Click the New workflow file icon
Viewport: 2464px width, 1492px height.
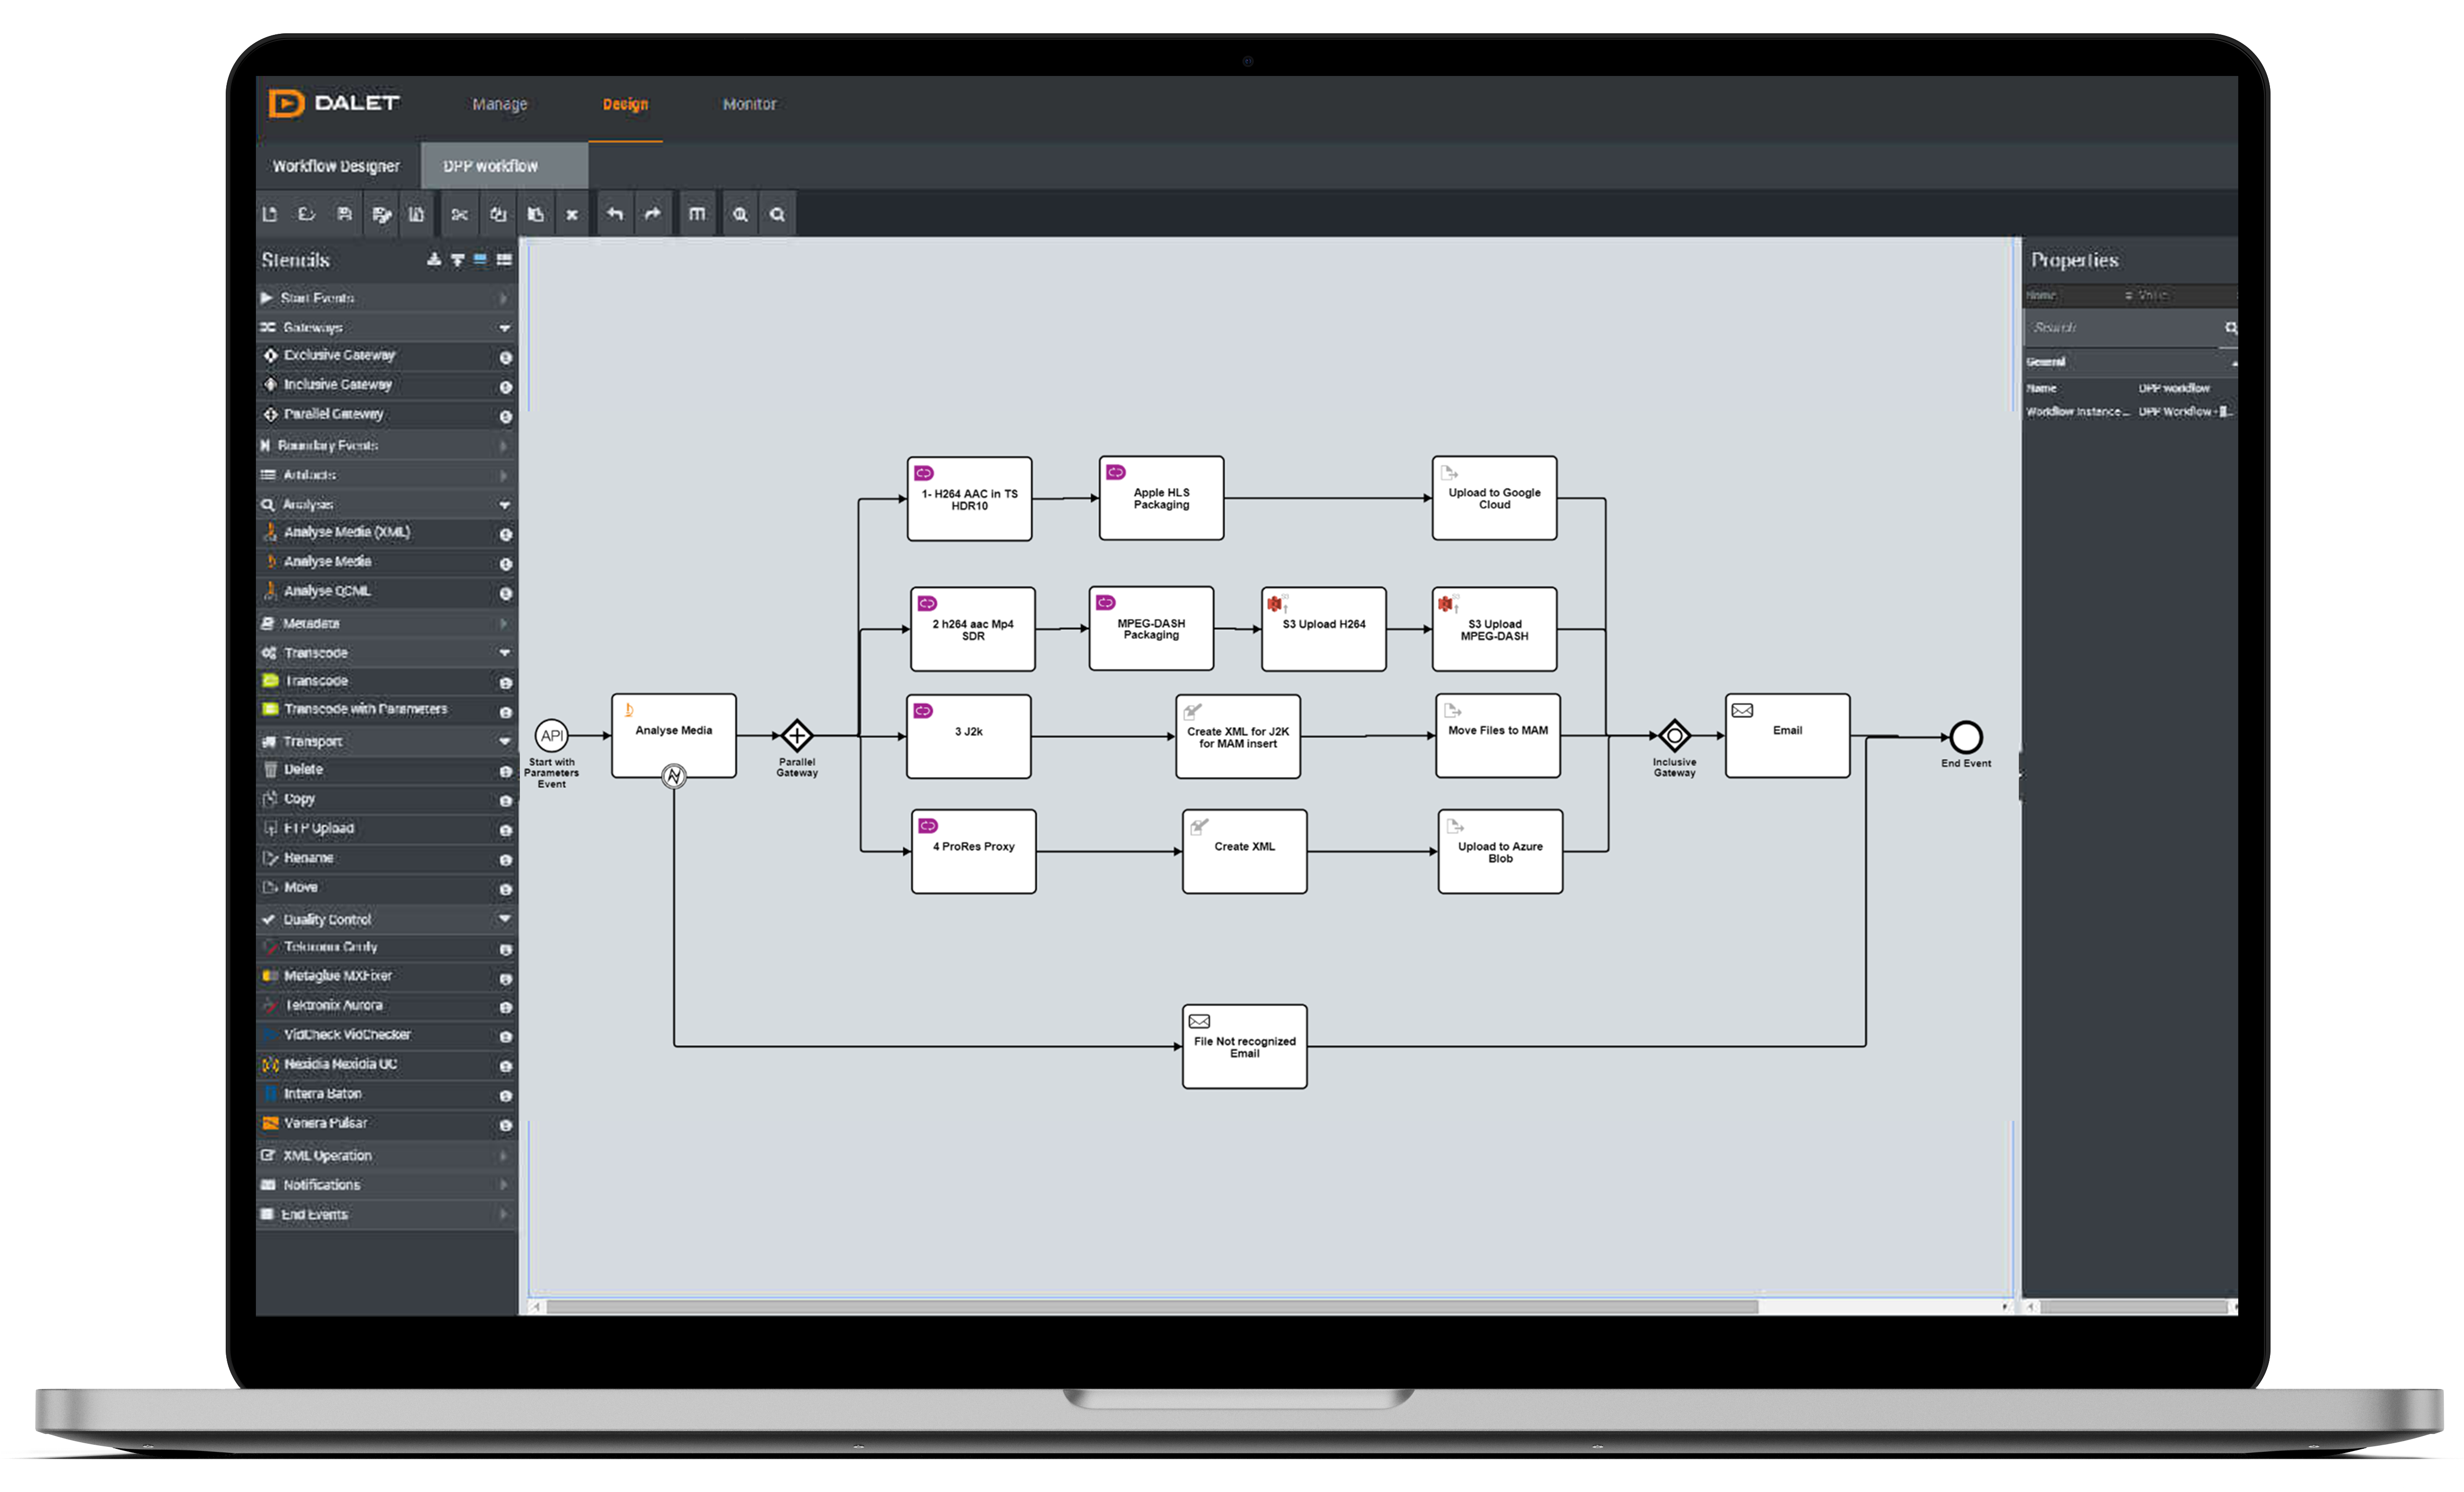click(270, 214)
